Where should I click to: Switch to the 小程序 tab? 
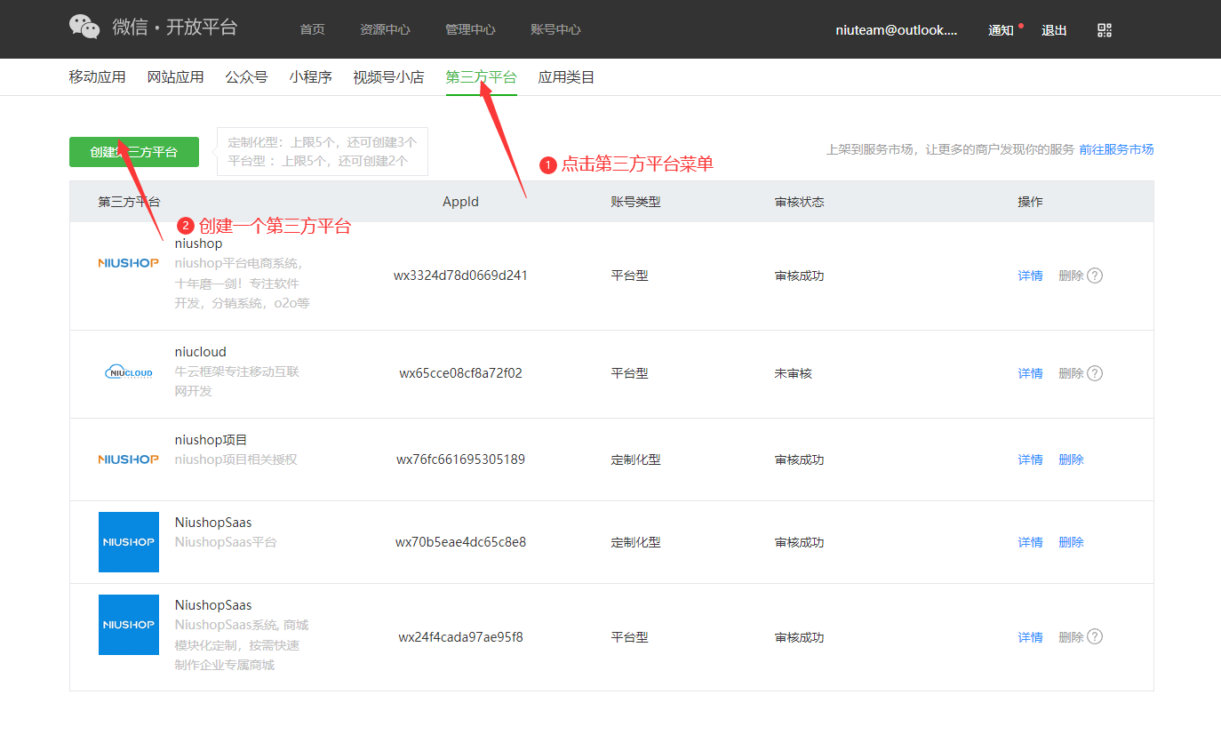click(x=310, y=77)
